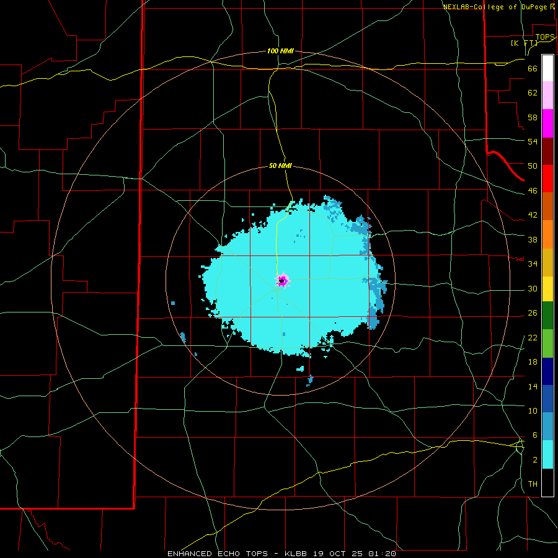
Task: Click the "TOPS" legend heading
Action: point(545,37)
